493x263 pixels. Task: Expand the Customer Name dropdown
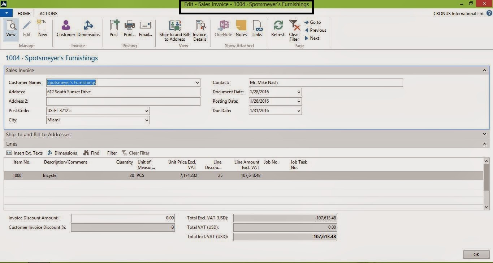197,83
